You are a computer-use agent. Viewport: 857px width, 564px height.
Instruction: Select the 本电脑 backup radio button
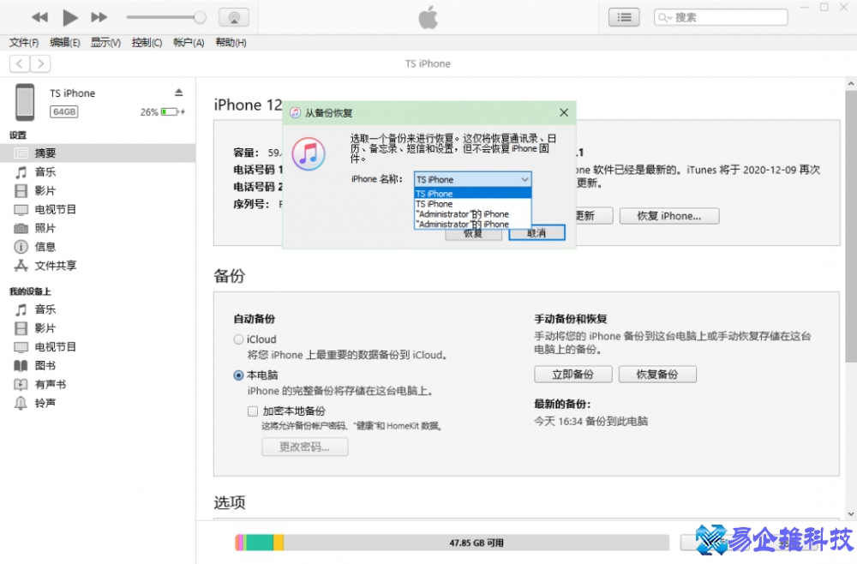coord(237,375)
